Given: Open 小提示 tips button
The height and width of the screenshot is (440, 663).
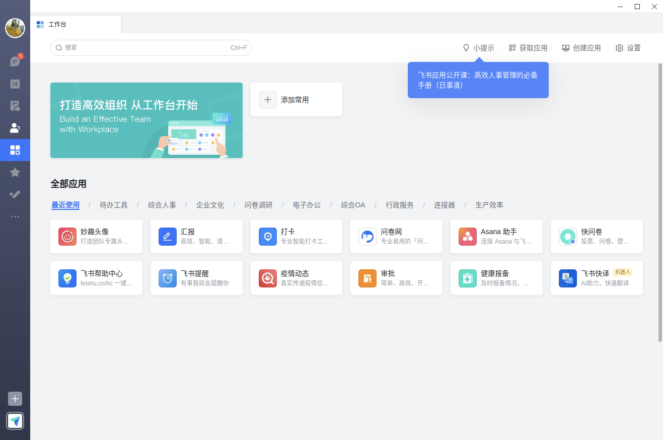Looking at the screenshot, I should pyautogui.click(x=478, y=48).
